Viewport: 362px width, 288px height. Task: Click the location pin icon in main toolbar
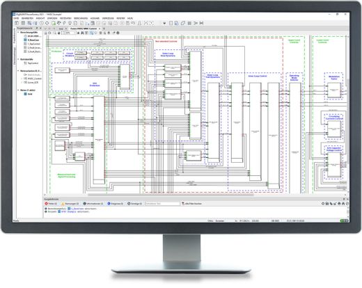(70, 23)
